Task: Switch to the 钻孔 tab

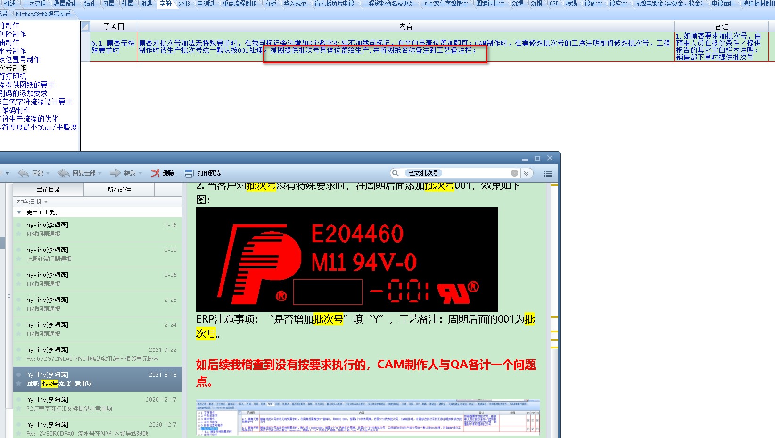Action: pyautogui.click(x=90, y=3)
